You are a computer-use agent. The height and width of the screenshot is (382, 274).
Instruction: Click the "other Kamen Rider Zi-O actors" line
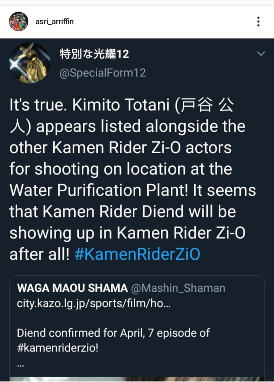click(x=120, y=148)
